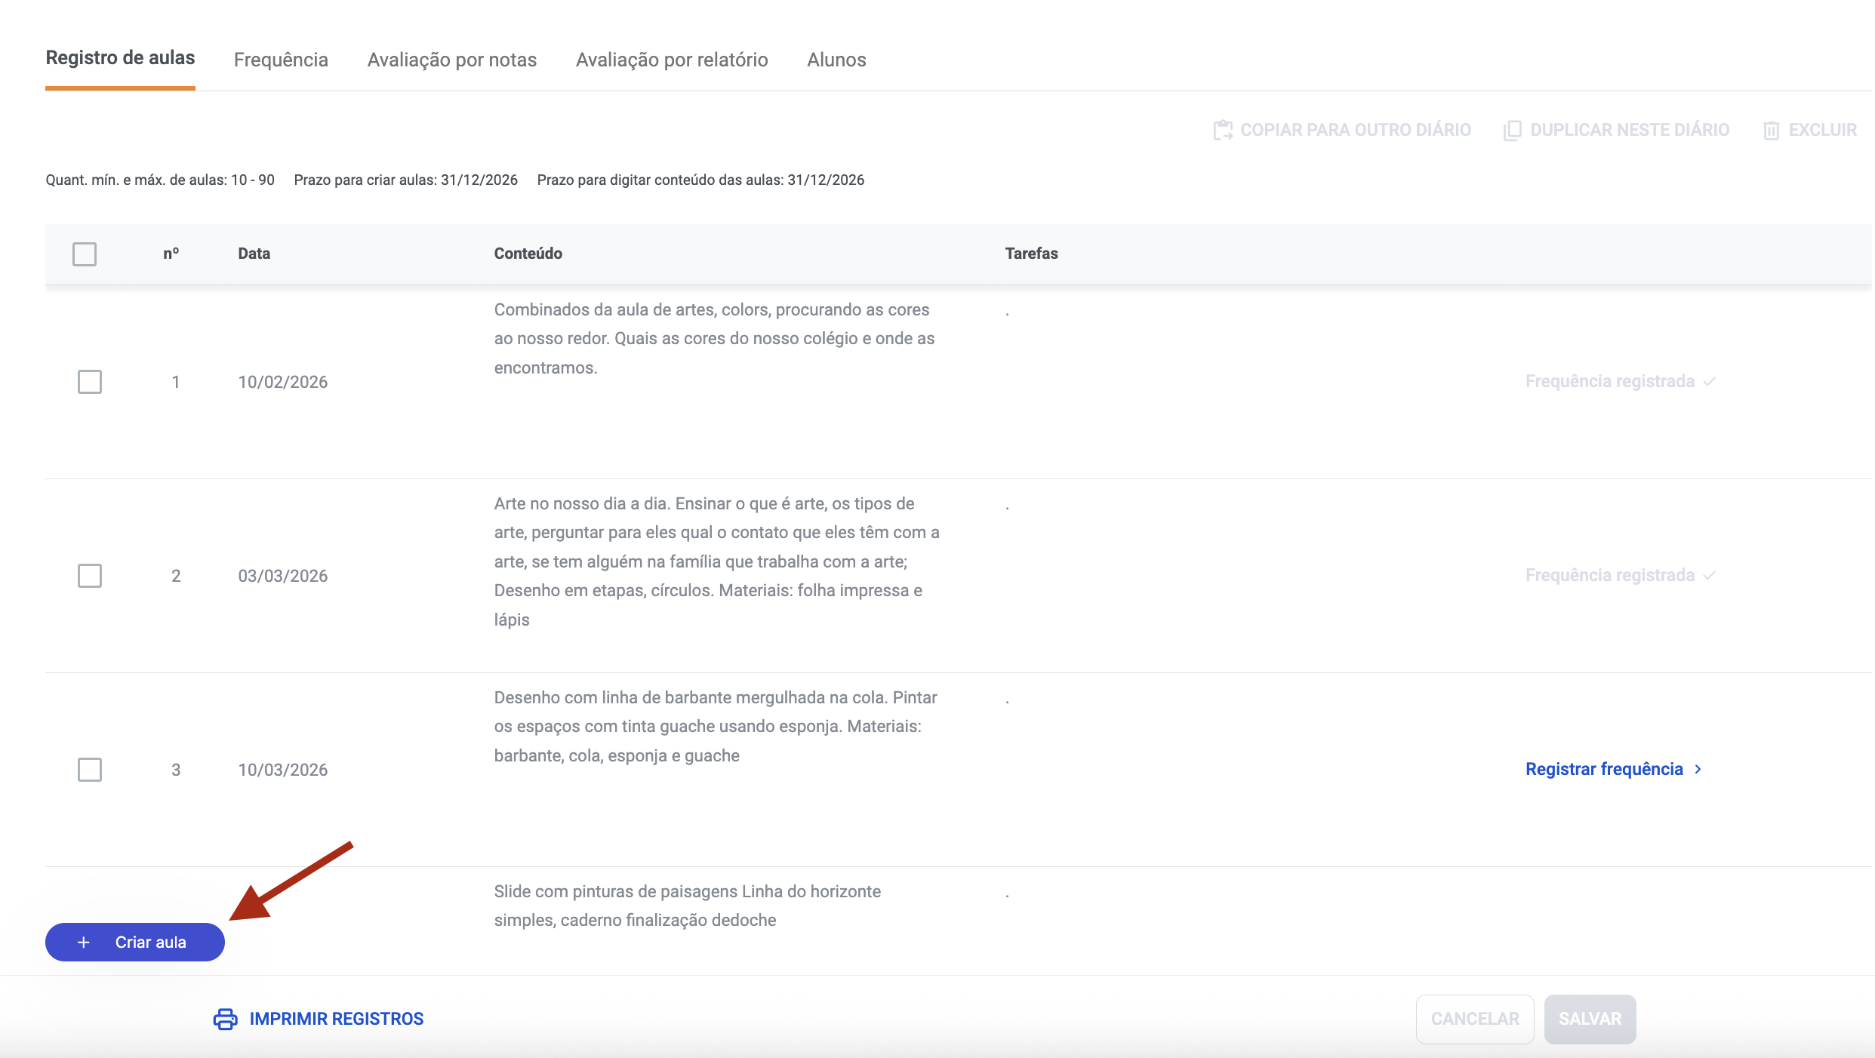Go to the Alunos tab
Viewport: 1875px width, 1058px height.
click(836, 60)
